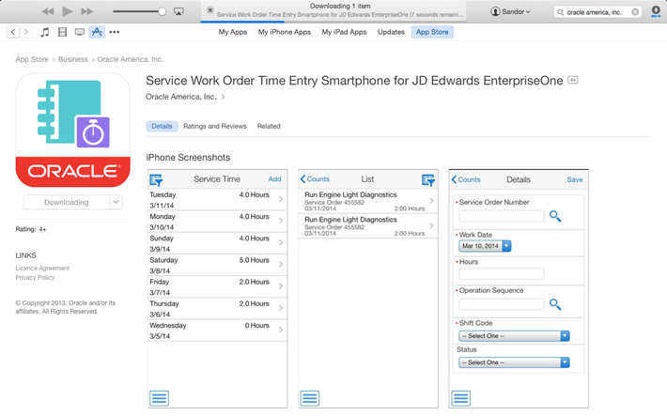Viewport: 667px width, 416px height.
Task: Open the downloads arrow icon
Action: click(x=656, y=11)
